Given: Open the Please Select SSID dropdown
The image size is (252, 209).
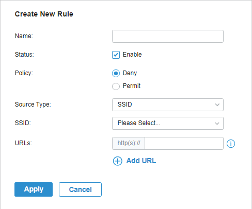Looking at the screenshot, I should coord(168,123).
